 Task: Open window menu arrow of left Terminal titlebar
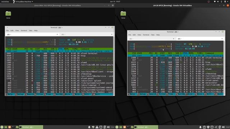(x=7, y=27)
